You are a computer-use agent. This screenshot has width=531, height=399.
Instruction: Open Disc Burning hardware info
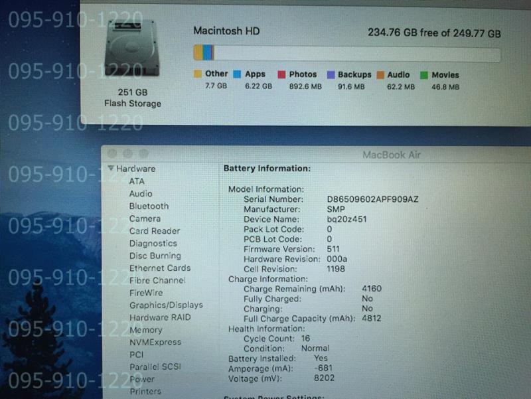155,256
